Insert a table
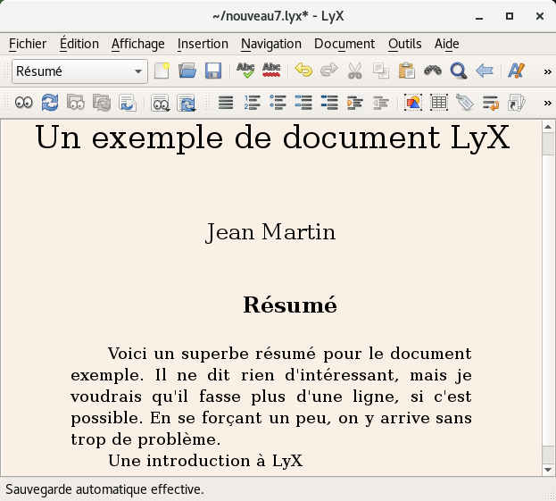The image size is (556, 501). pos(439,103)
